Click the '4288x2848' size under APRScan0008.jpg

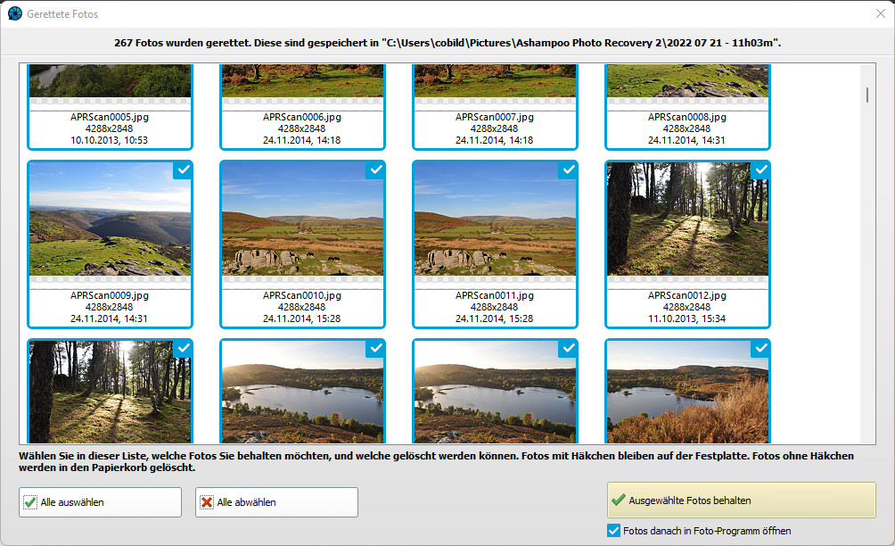[x=686, y=128]
